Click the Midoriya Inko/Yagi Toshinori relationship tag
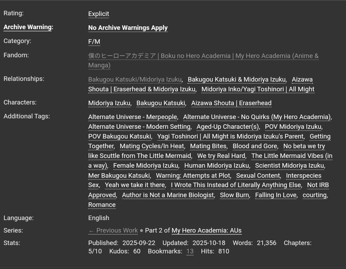The image size is (346, 269). [258, 89]
